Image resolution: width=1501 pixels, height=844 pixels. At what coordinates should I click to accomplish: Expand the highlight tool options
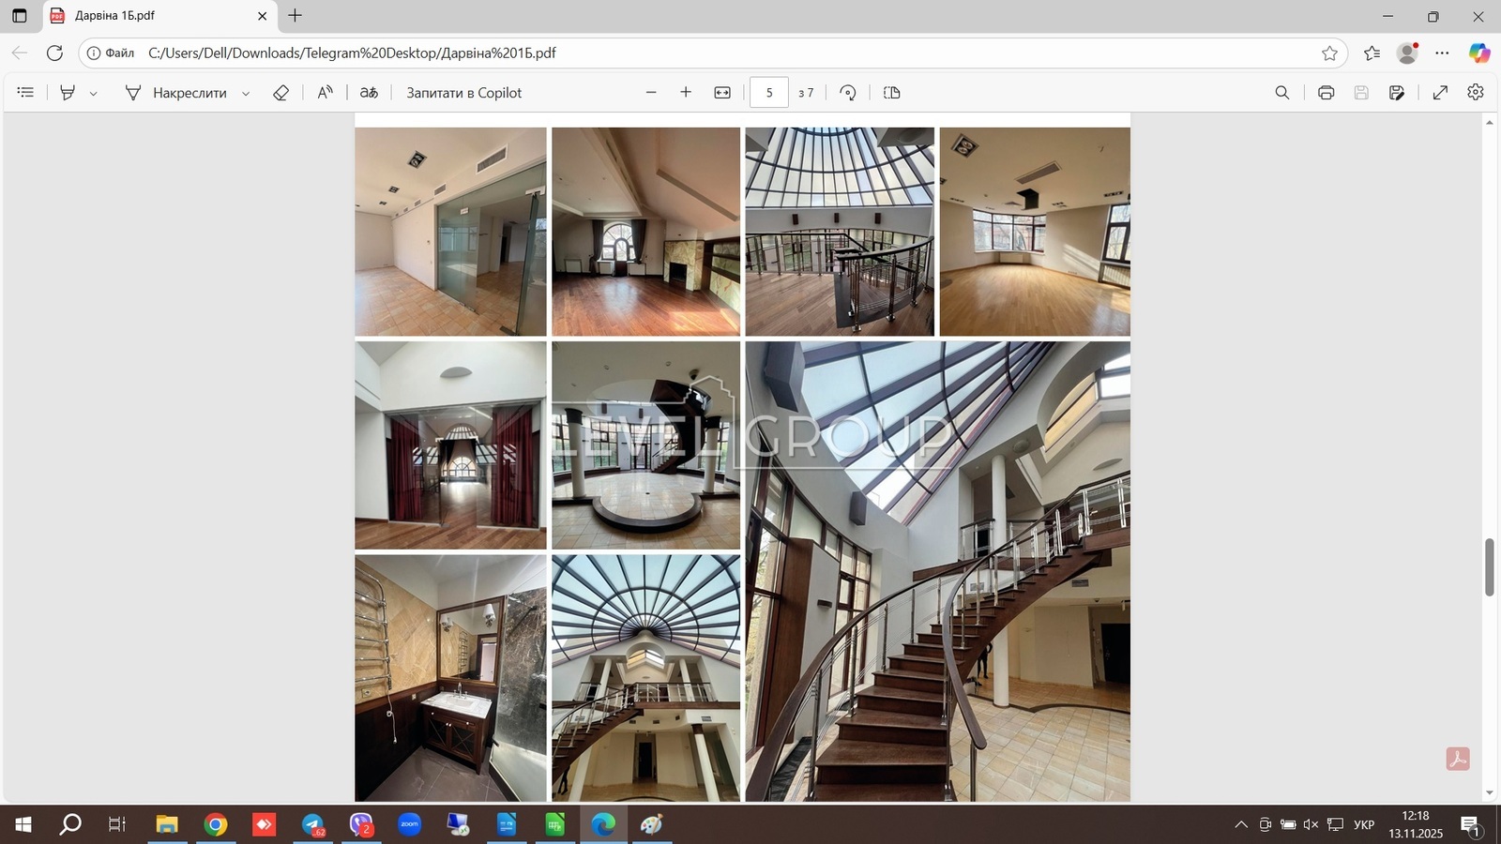click(93, 93)
